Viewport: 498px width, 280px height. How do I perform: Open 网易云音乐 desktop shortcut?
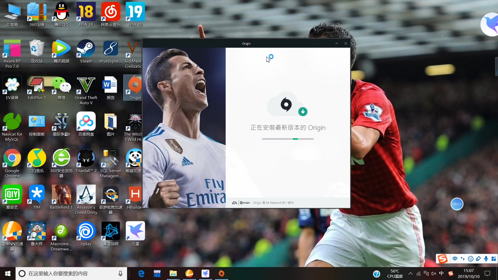click(x=110, y=15)
